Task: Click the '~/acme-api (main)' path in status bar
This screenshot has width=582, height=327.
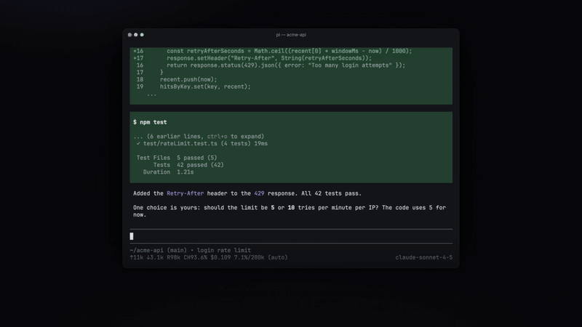Action: (159, 250)
